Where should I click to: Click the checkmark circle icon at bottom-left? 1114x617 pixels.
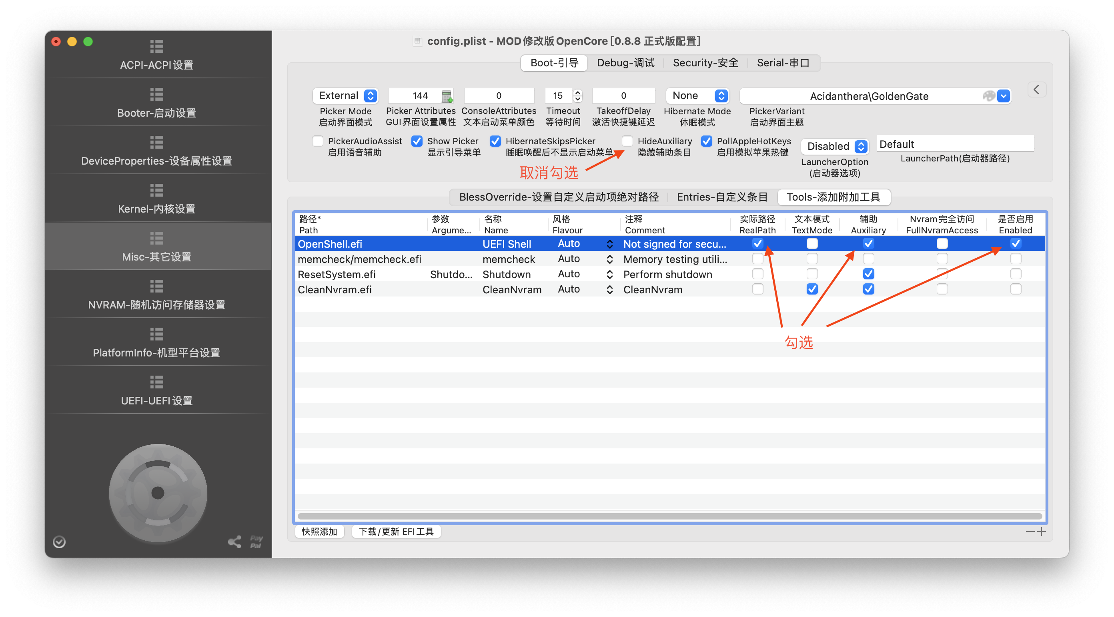[59, 541]
